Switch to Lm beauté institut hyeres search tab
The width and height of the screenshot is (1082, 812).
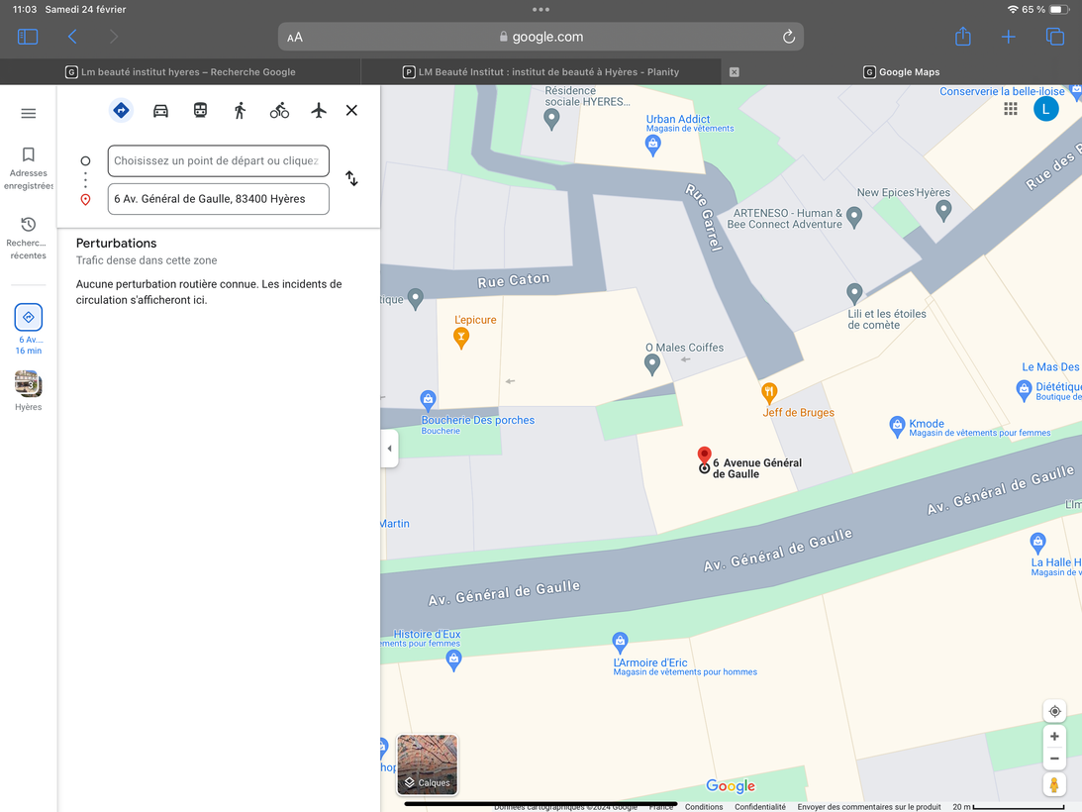(180, 72)
